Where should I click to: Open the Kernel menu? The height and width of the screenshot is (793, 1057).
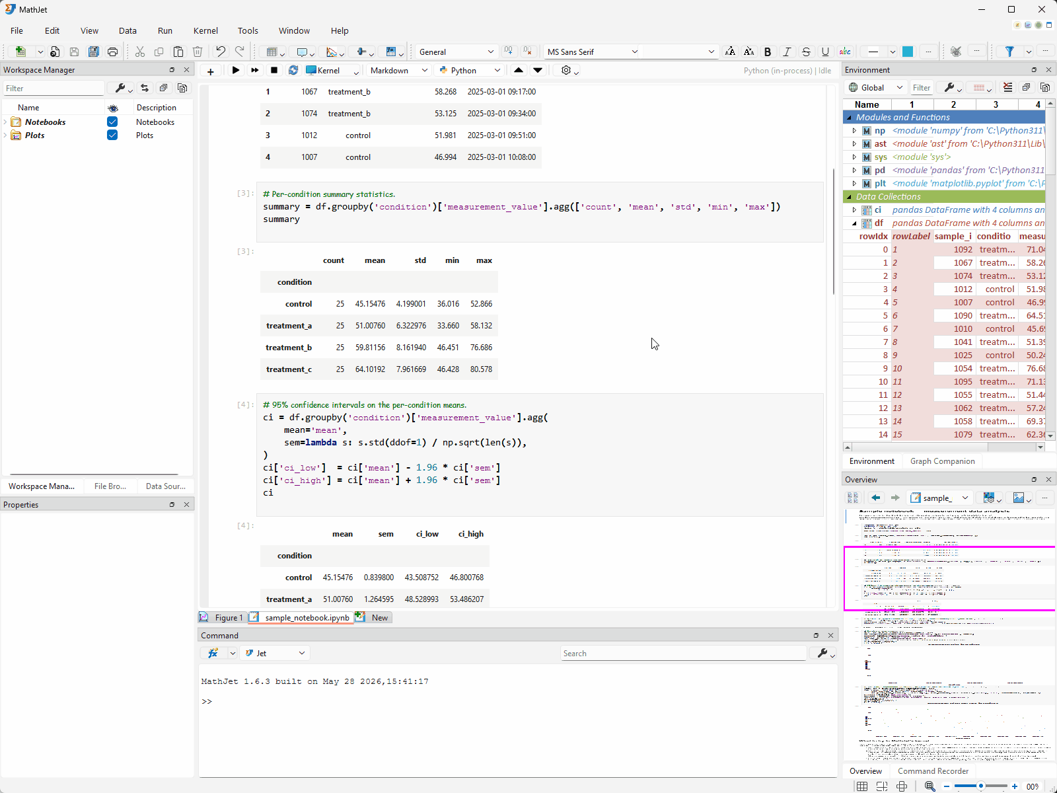pyautogui.click(x=205, y=30)
